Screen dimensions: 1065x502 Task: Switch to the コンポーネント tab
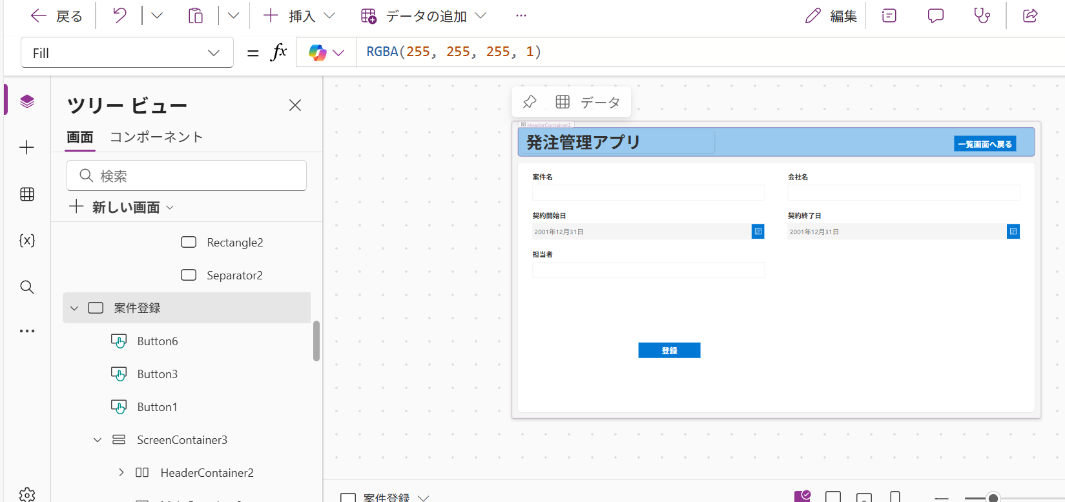(156, 137)
